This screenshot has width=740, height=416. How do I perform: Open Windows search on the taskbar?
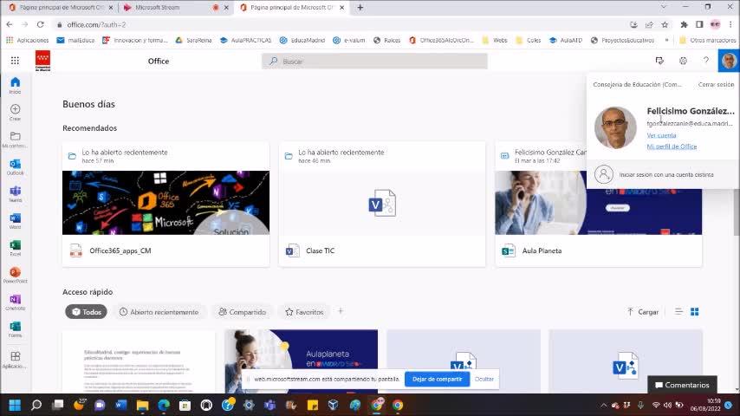click(x=36, y=405)
